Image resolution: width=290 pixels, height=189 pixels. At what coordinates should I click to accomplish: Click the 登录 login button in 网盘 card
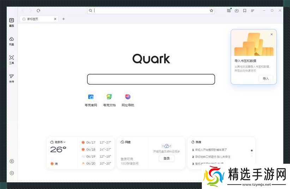click(167, 158)
